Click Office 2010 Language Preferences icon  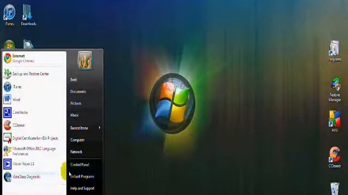(x=7, y=151)
